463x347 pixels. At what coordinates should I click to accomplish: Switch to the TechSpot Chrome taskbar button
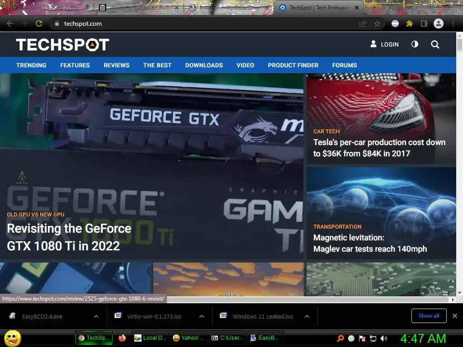coord(94,338)
